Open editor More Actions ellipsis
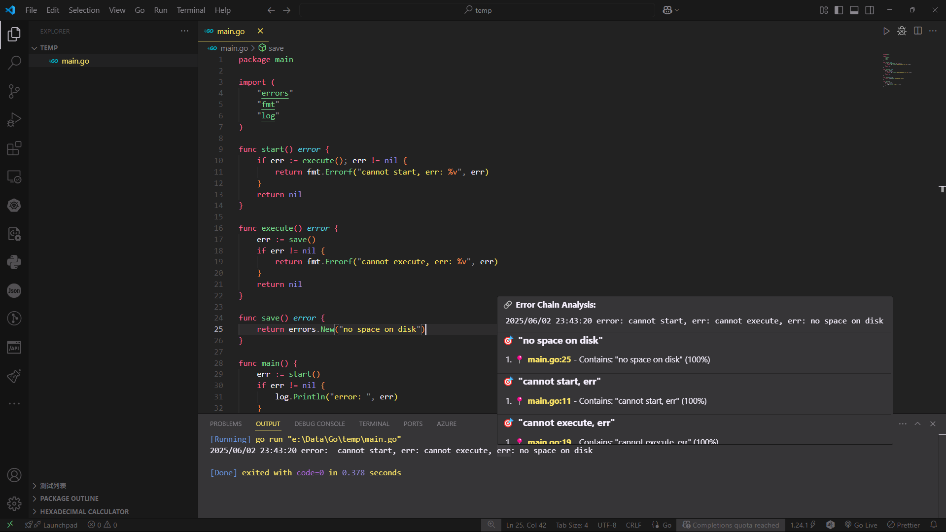The width and height of the screenshot is (946, 532). [x=933, y=31]
